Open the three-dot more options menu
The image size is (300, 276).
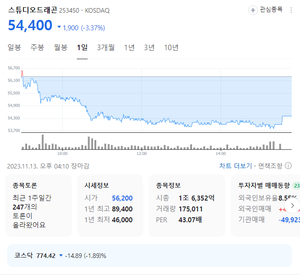pos(291,10)
